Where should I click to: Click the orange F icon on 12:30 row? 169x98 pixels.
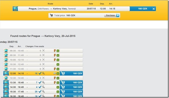click(x=55, y=78)
